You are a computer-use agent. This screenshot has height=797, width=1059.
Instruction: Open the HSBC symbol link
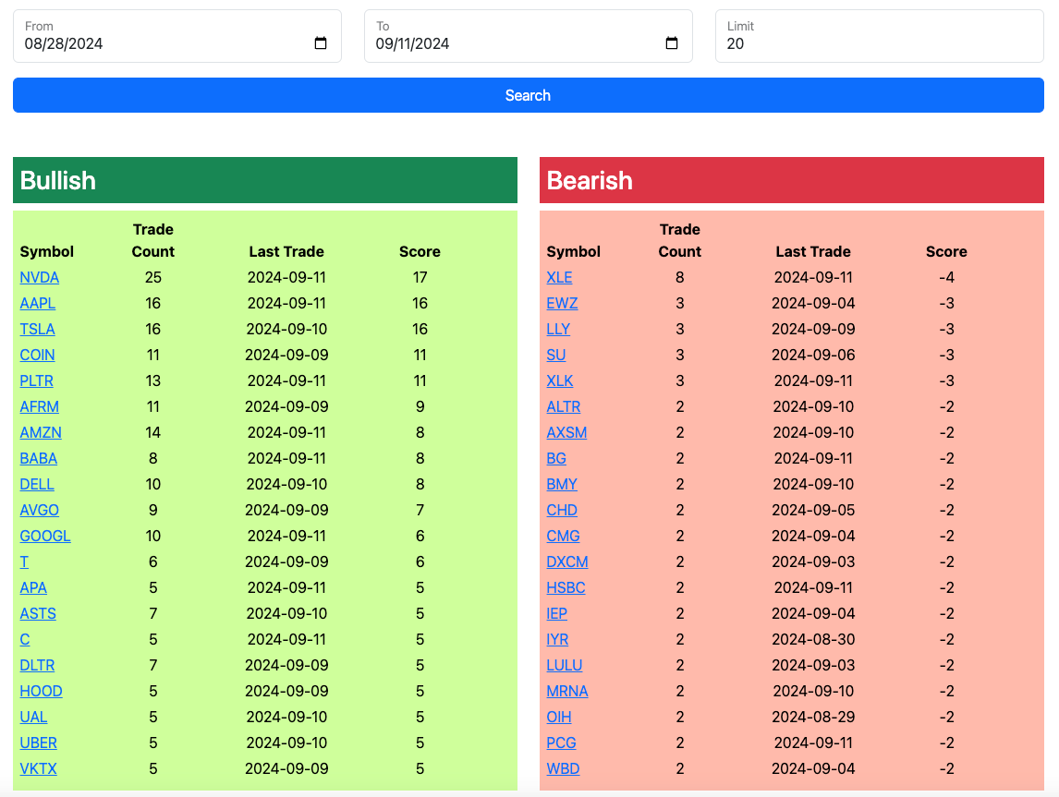pos(566,587)
